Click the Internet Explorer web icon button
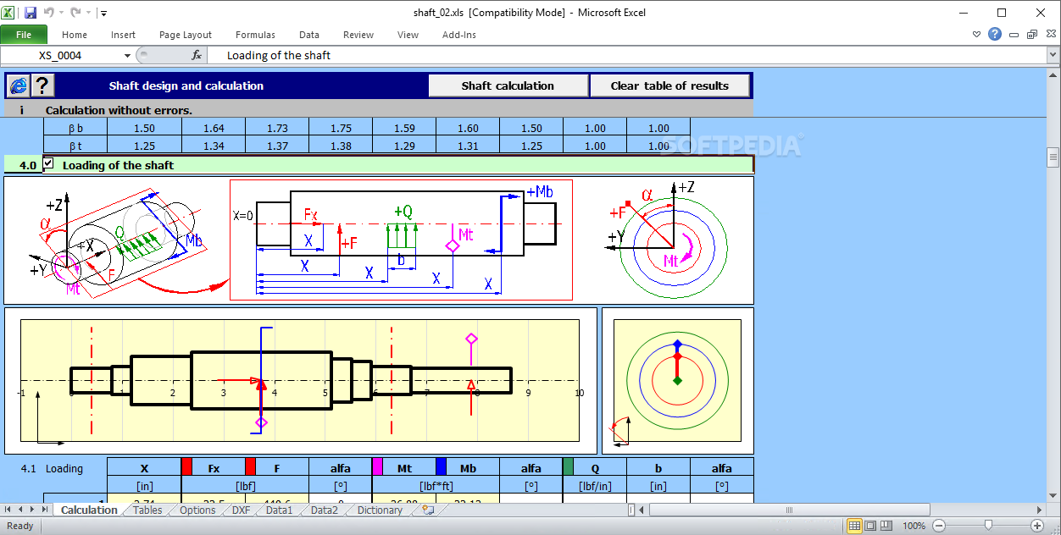This screenshot has width=1061, height=535. click(18, 85)
